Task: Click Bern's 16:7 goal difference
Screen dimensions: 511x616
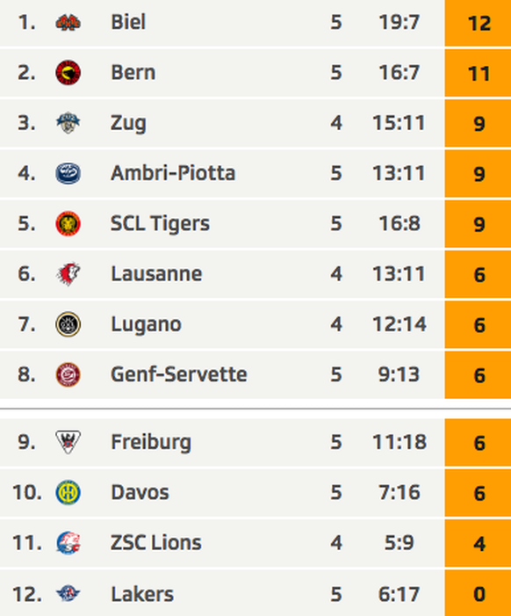Action: pos(399,73)
